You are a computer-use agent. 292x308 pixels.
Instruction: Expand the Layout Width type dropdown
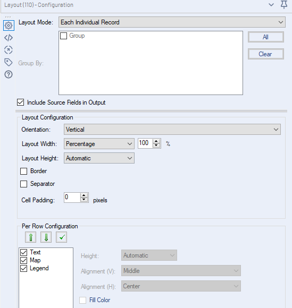(99, 144)
